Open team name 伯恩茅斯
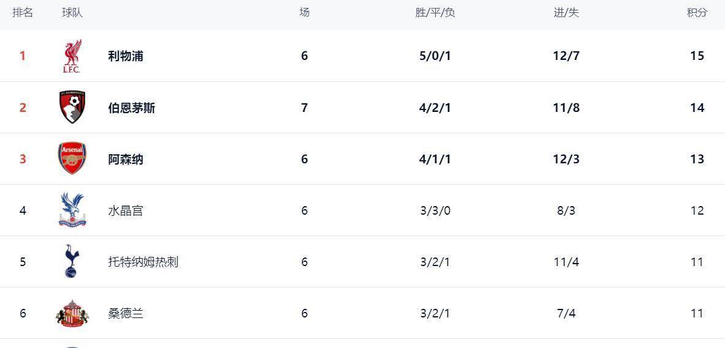Viewport: 725px width, 348px height. tap(131, 108)
